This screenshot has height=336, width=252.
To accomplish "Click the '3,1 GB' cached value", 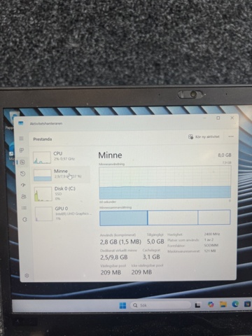I will (x=151, y=257).
